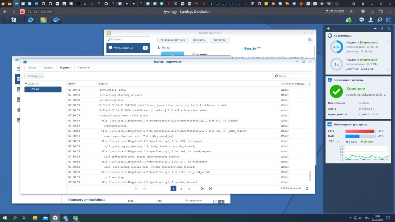The image size is (395, 222).
Task: Open the ЛВС 1 dropdown in system status
Action: point(334,109)
